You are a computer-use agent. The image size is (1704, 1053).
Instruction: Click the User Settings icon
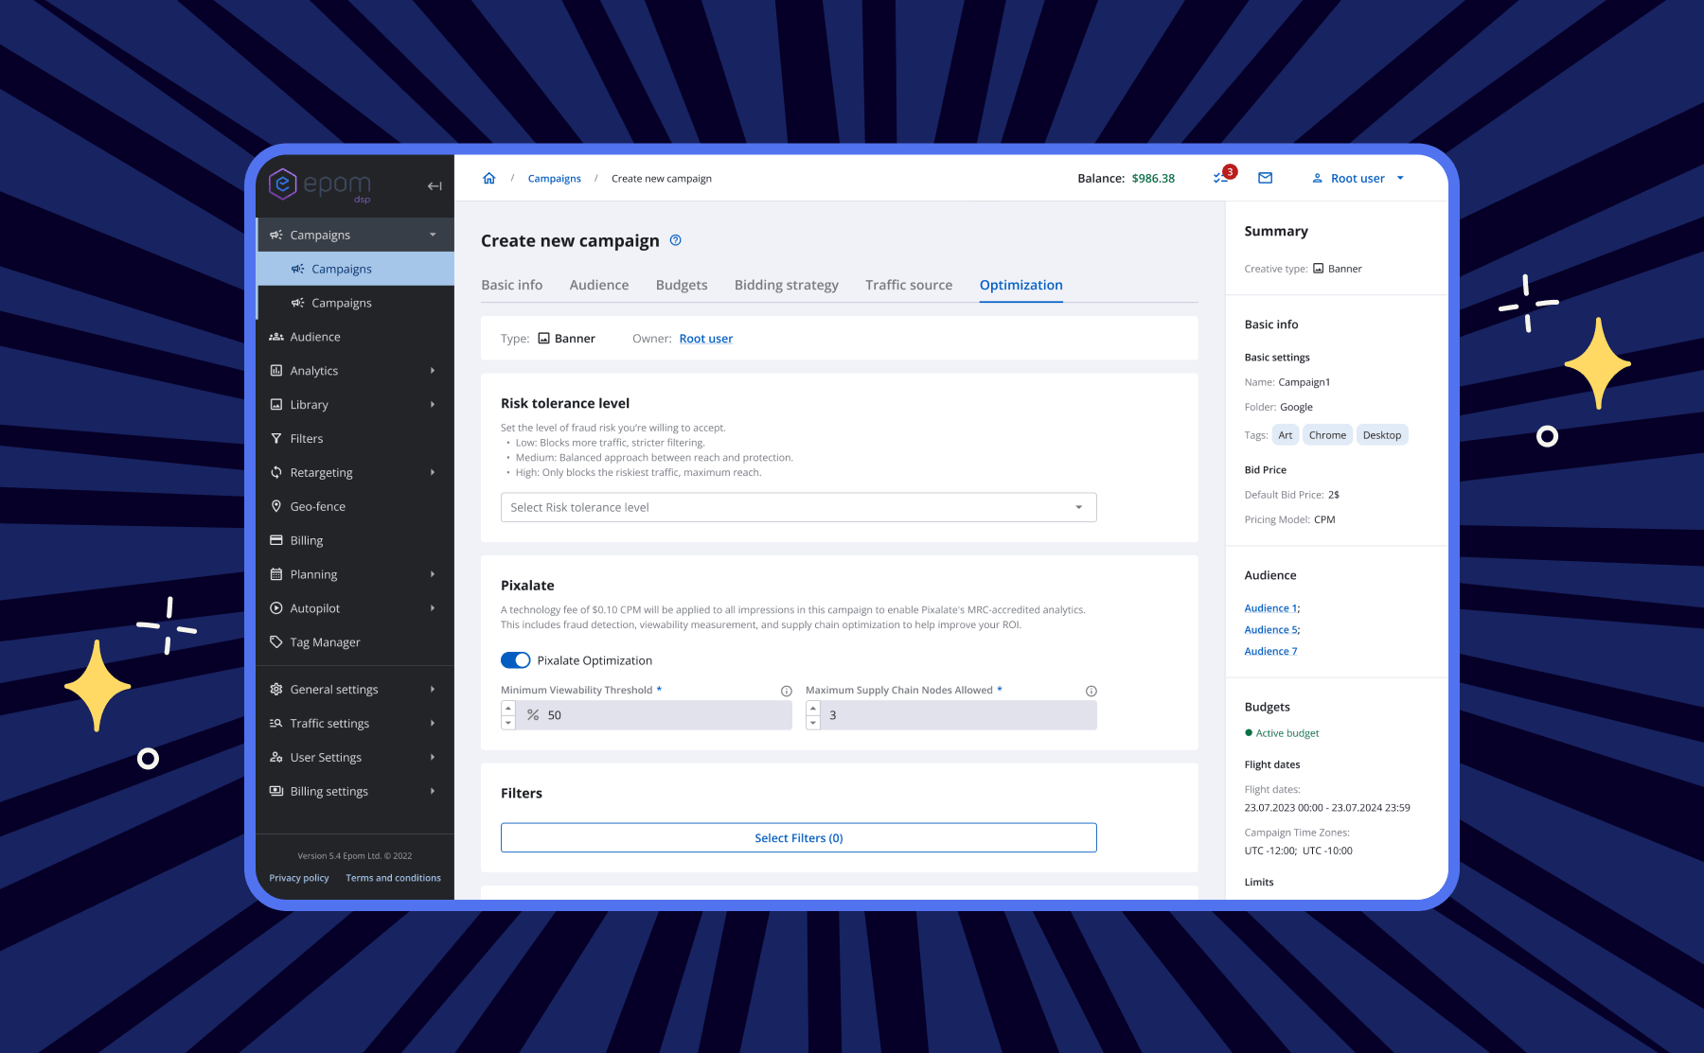[x=276, y=758]
